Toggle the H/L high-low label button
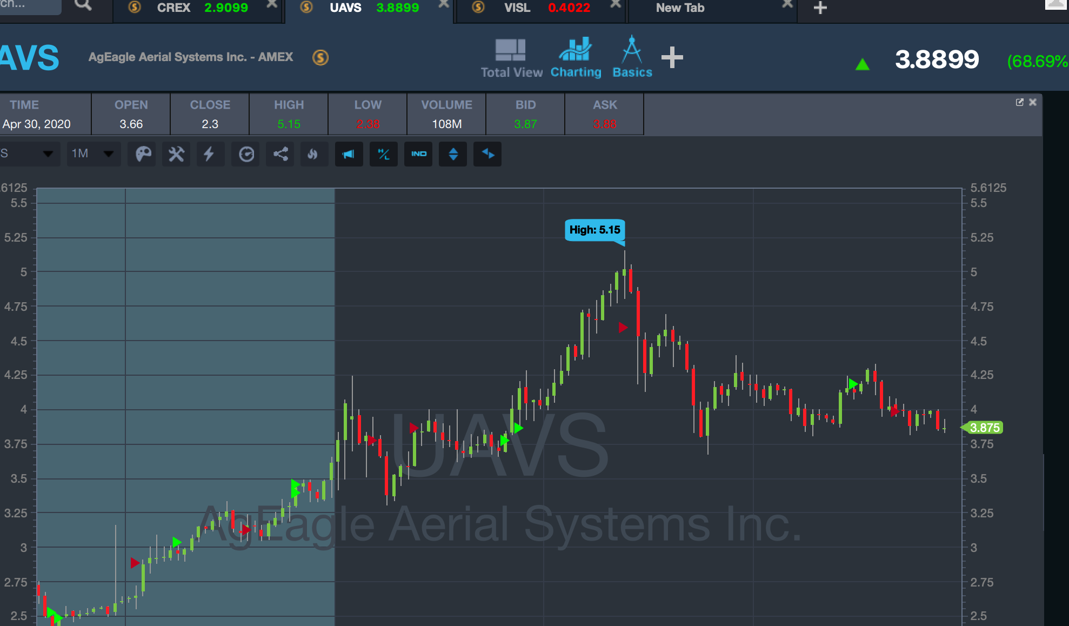 (x=384, y=154)
